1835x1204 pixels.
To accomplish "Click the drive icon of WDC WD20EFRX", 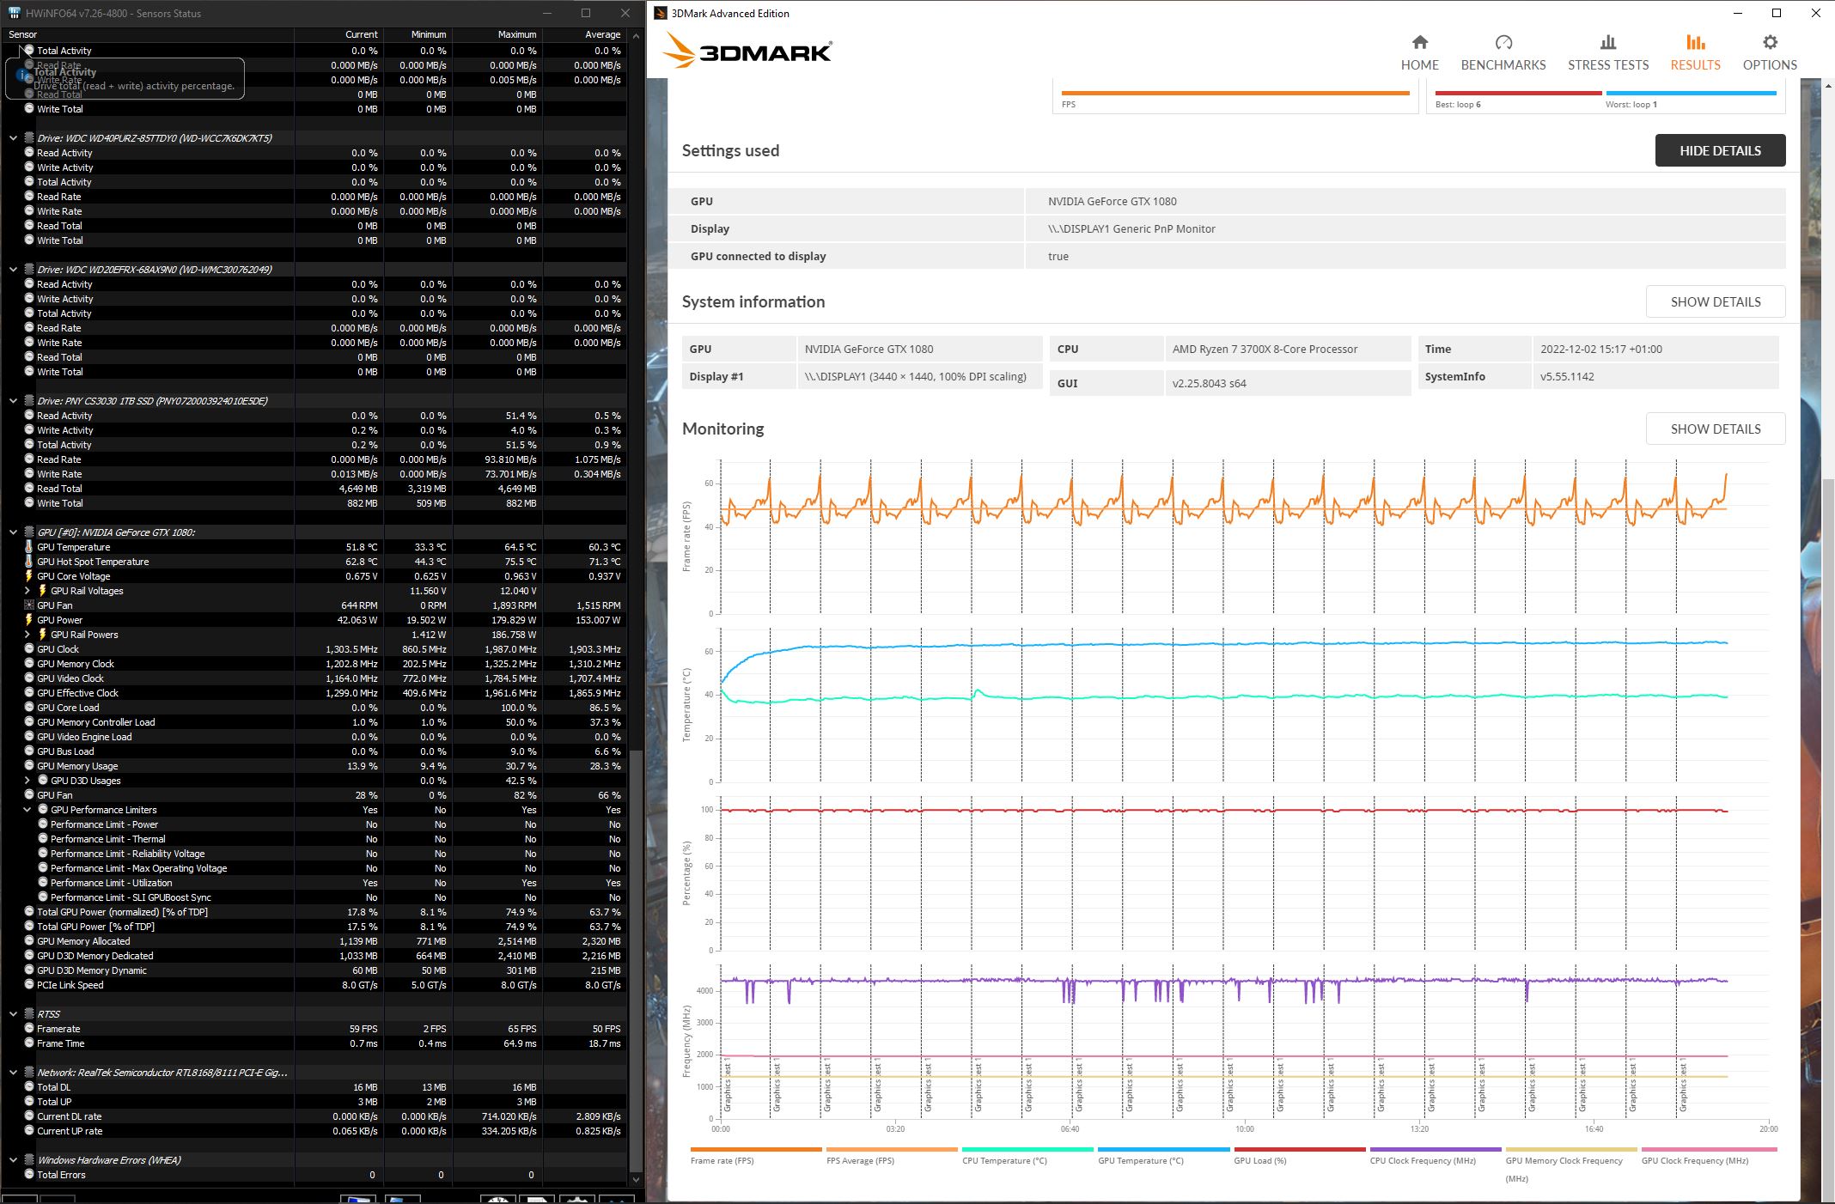I will pyautogui.click(x=29, y=269).
